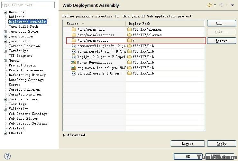This screenshot has width=238, height=161.
Task: Click the /src/main/java folder icon
Action: [74, 30]
